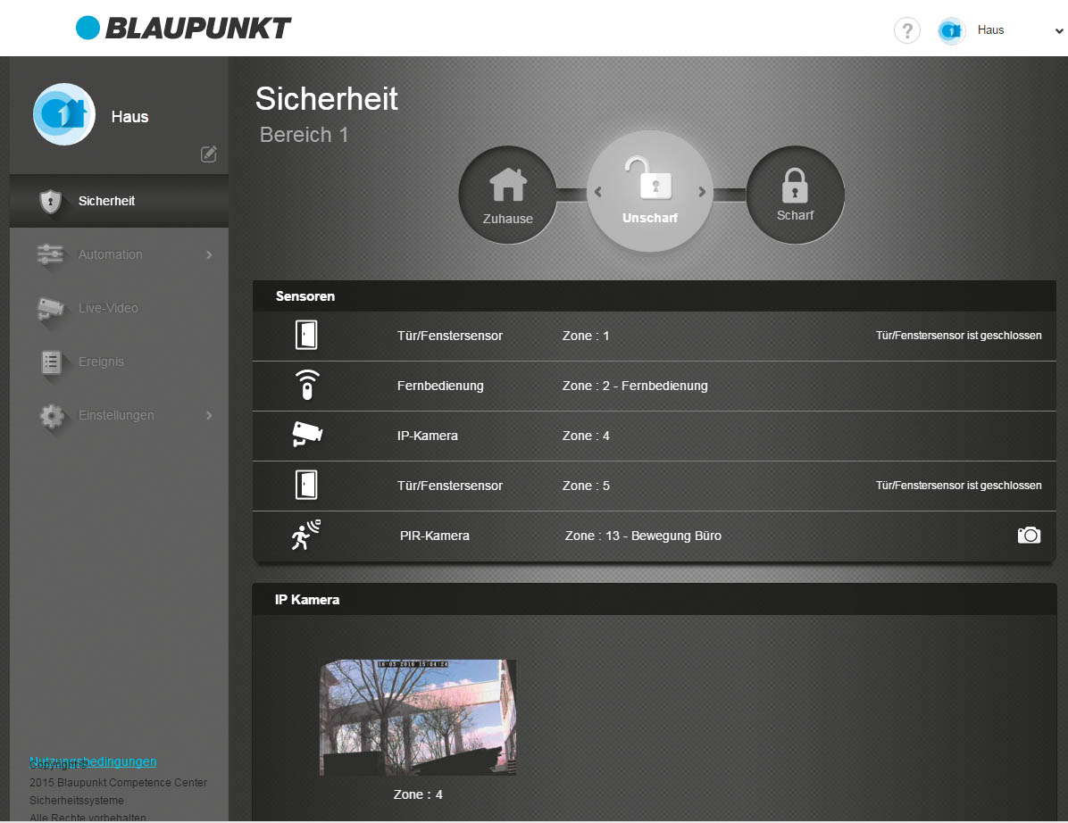
Task: Click the Haus profile avatar in sidebar
Action: [64, 114]
